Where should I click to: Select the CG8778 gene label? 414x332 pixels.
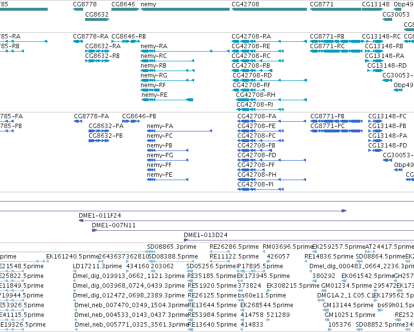pyautogui.click(x=85, y=4)
